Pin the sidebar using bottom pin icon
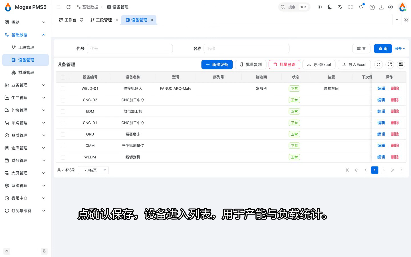 pos(44,251)
